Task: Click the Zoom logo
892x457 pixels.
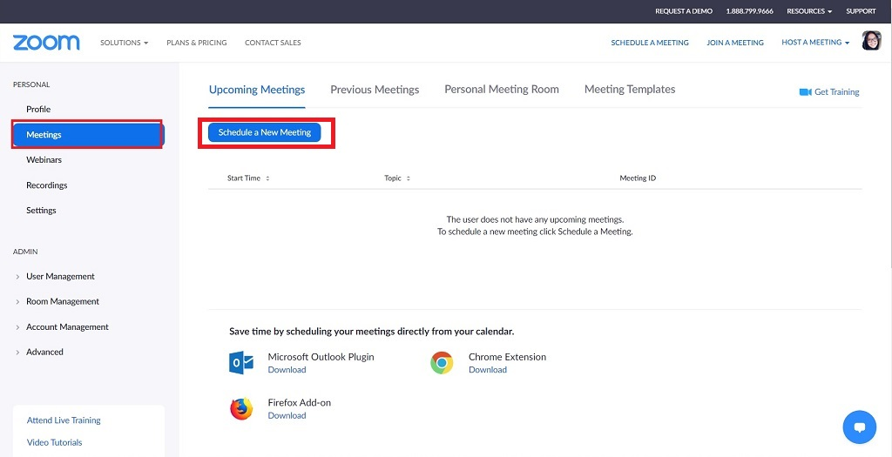Action: tap(46, 43)
